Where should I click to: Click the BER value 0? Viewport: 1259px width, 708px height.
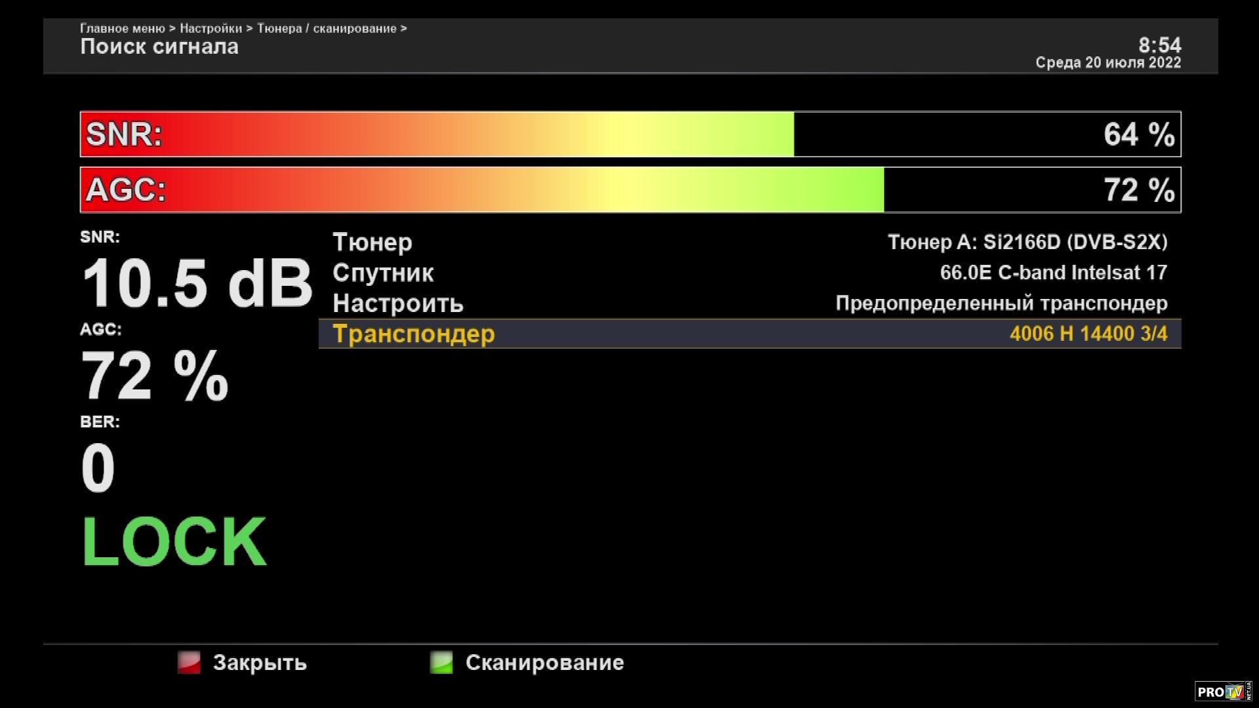98,468
